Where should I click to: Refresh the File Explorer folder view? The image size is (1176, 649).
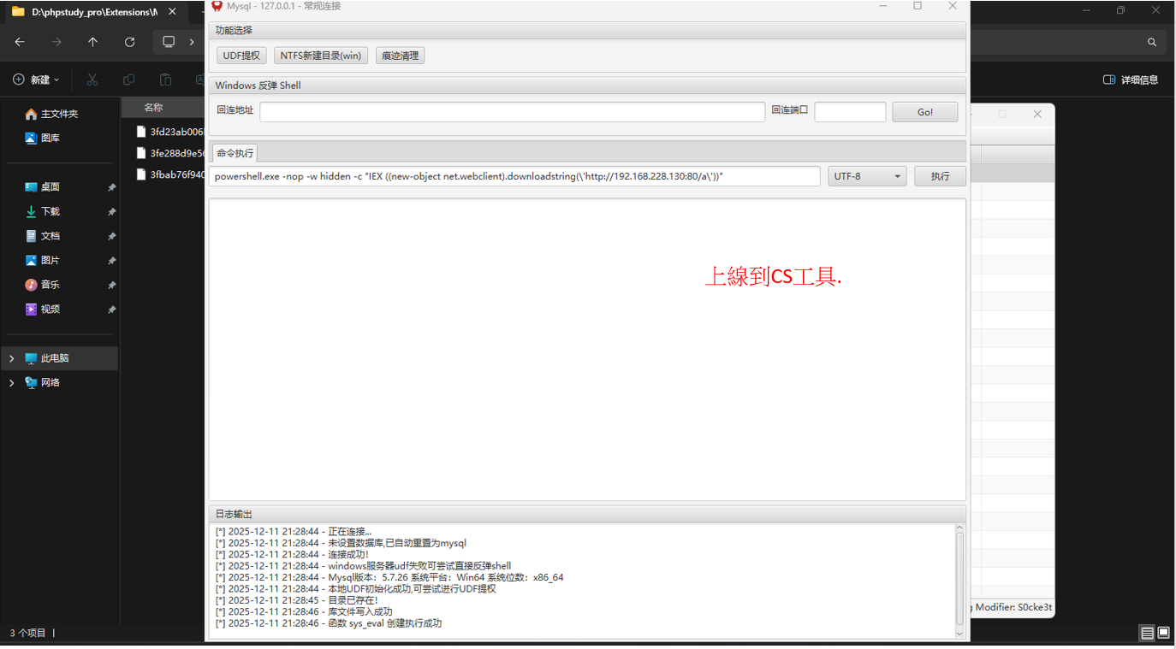pyautogui.click(x=130, y=42)
